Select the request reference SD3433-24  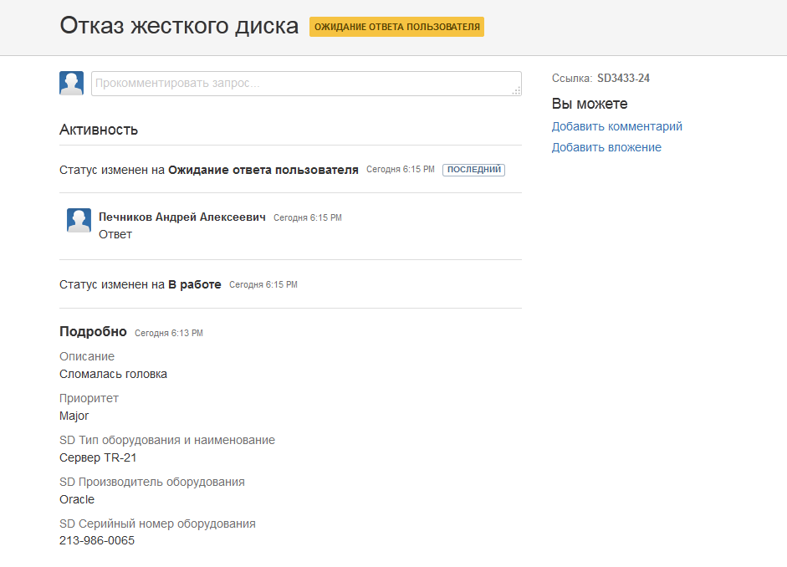(623, 79)
